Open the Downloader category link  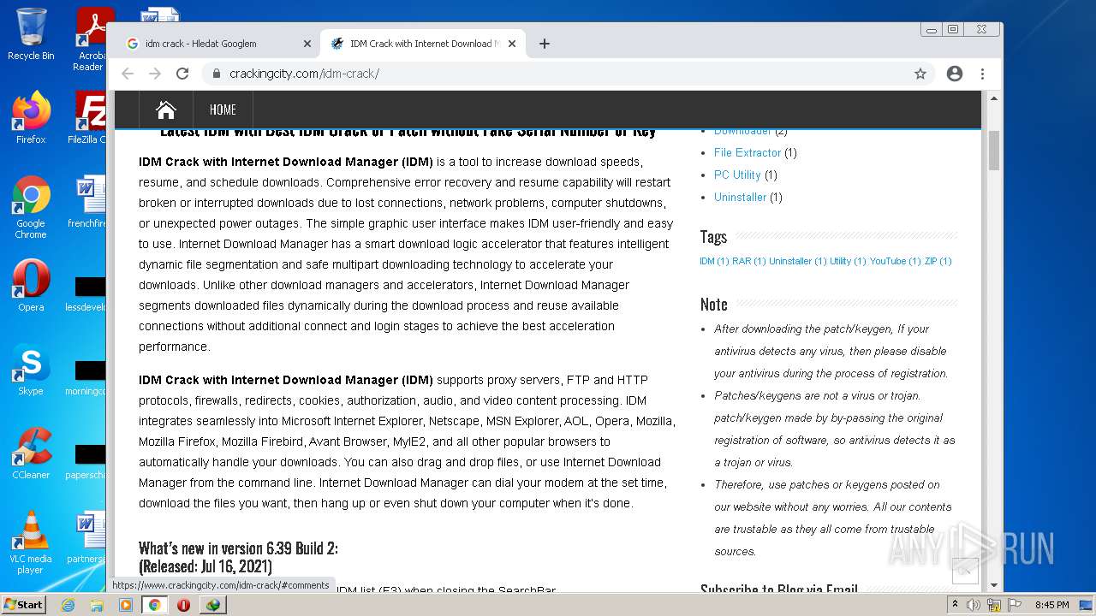[x=742, y=131]
